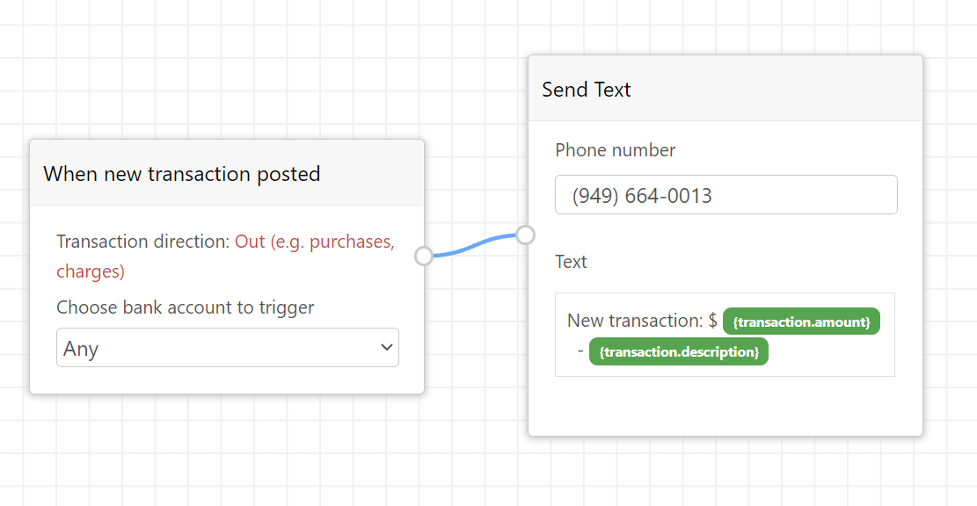Click the input connector circle on Send Text

click(x=525, y=235)
